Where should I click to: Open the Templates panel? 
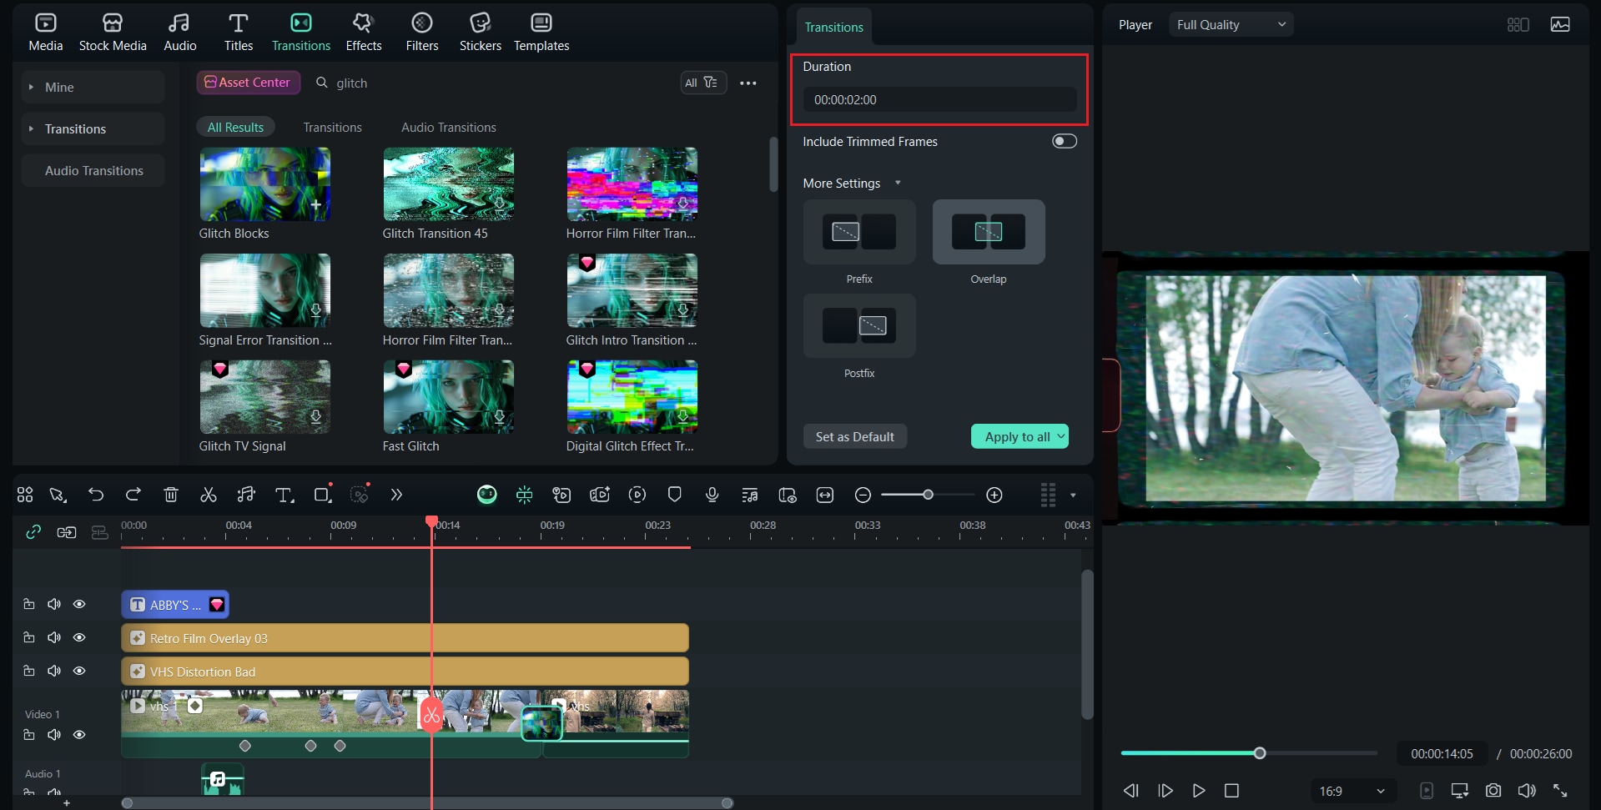(x=541, y=32)
